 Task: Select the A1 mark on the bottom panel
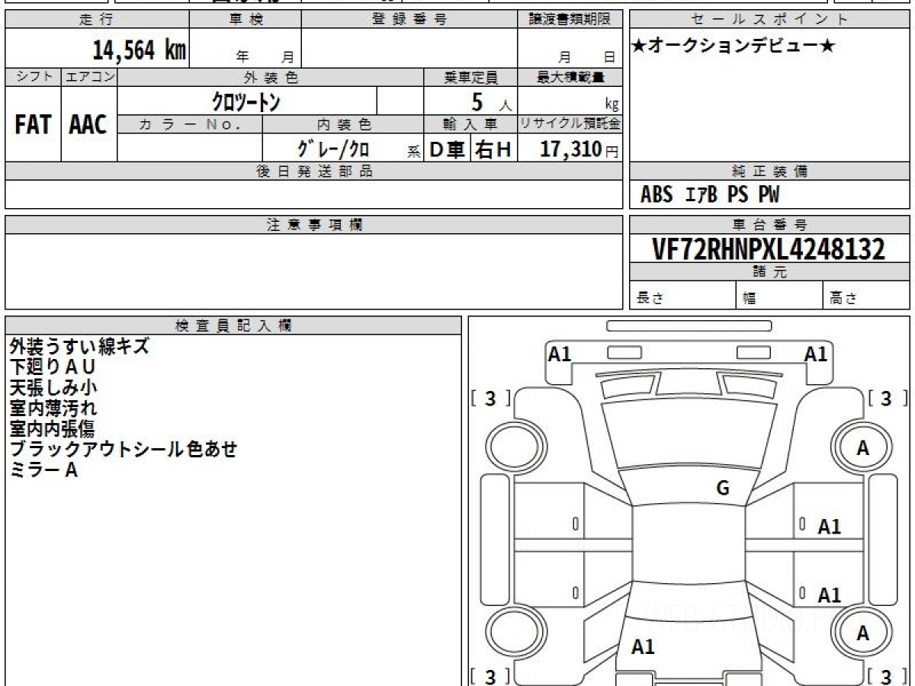(x=643, y=647)
